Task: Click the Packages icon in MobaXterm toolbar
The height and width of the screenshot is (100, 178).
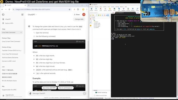Action: tap(133, 9)
